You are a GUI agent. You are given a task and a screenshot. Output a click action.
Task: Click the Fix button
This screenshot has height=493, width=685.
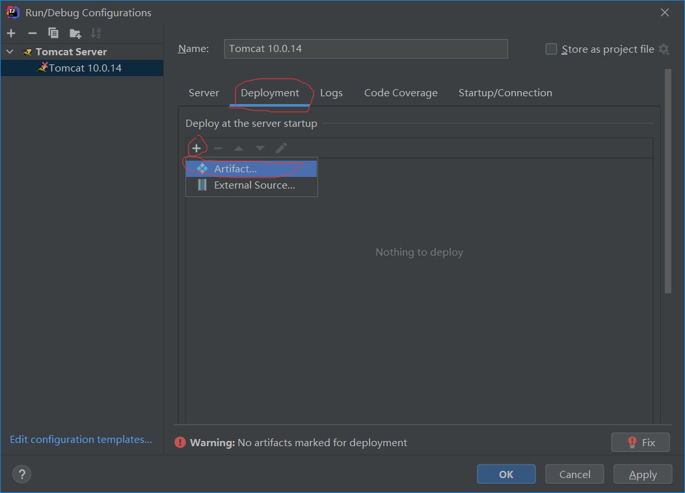[x=641, y=442]
